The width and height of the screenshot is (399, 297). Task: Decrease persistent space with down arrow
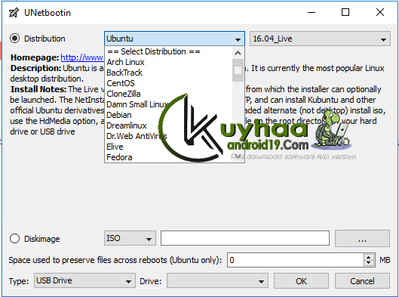368,263
